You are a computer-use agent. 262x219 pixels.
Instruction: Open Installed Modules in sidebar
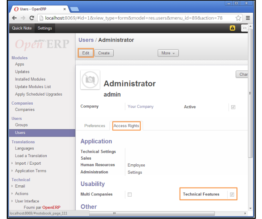point(30,79)
